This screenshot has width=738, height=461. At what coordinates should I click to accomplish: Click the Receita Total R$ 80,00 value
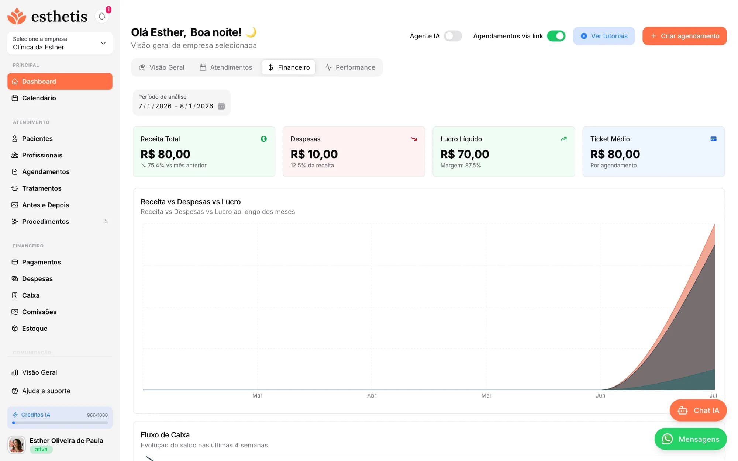tap(165, 154)
